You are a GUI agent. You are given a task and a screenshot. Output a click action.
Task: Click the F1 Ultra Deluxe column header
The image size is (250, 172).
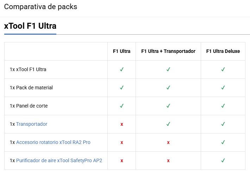click(223, 51)
